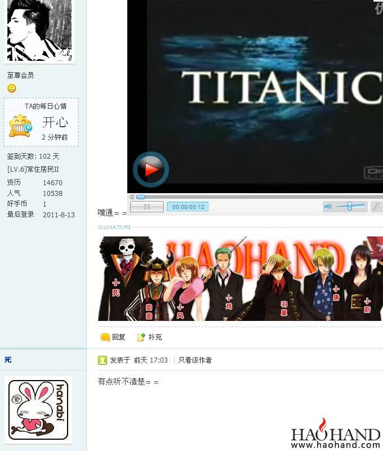Click the TITANIC video frame

pyautogui.click(x=255, y=96)
